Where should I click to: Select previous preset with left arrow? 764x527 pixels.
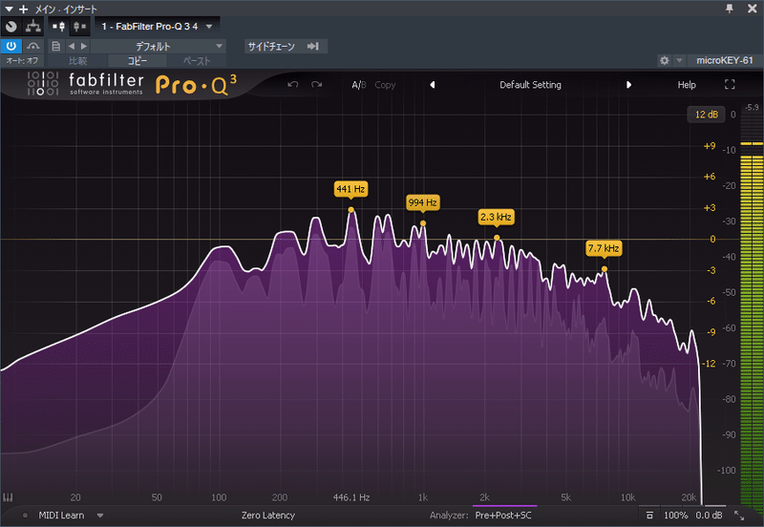433,85
